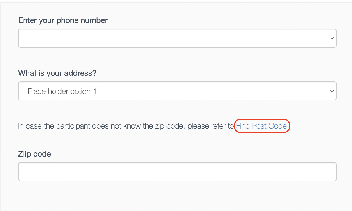Click the chevron arrow in phone number field
Viewport: 352px width, 211px height.
(x=332, y=38)
